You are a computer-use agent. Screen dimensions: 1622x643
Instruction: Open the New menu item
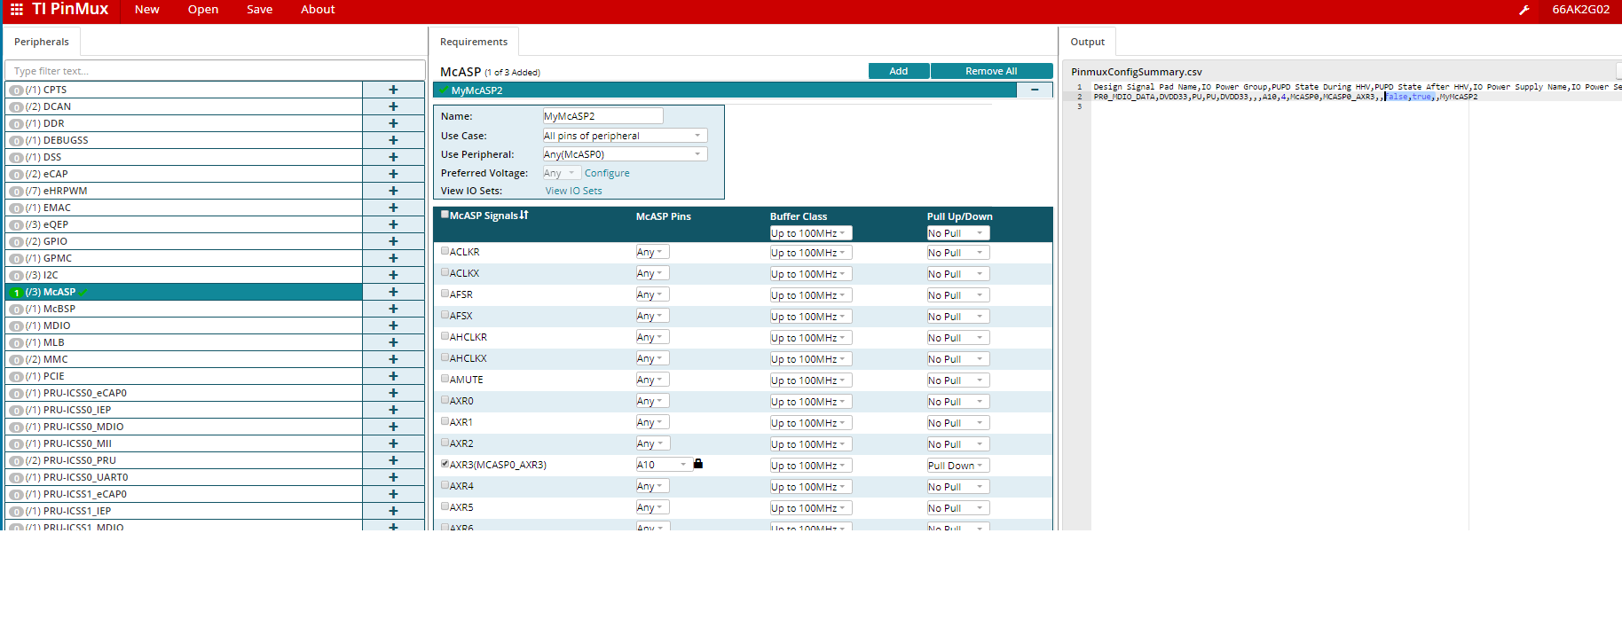coord(147,10)
